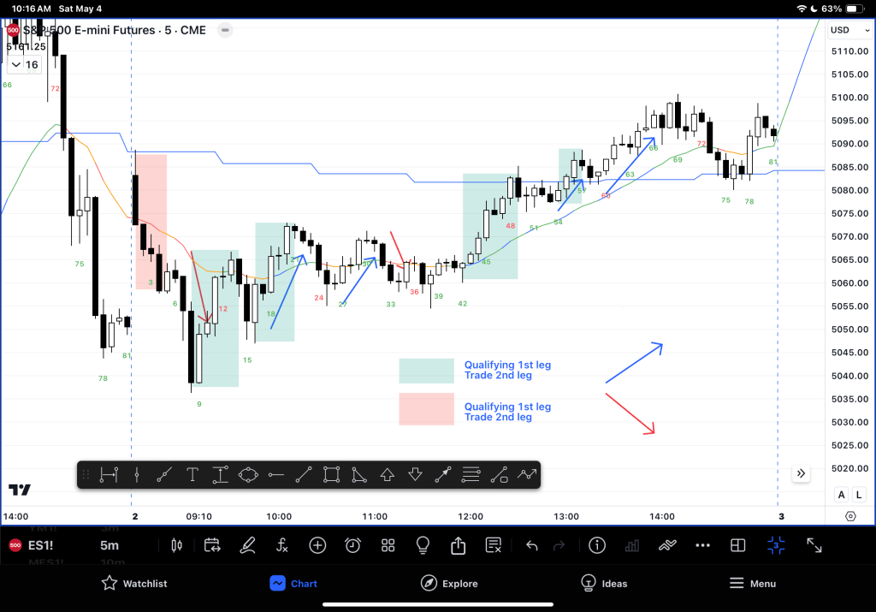Select the ellipse drawing tool

[248, 474]
